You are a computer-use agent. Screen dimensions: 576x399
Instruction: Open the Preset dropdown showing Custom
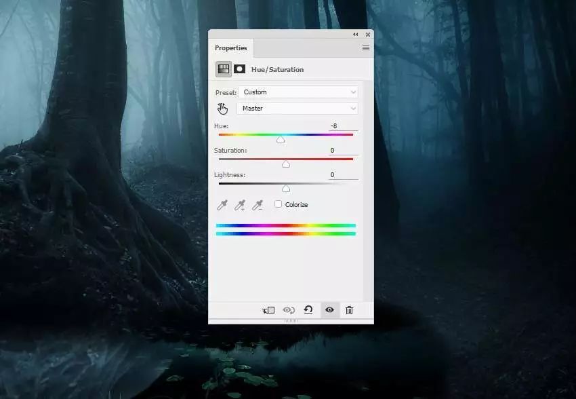tap(298, 92)
